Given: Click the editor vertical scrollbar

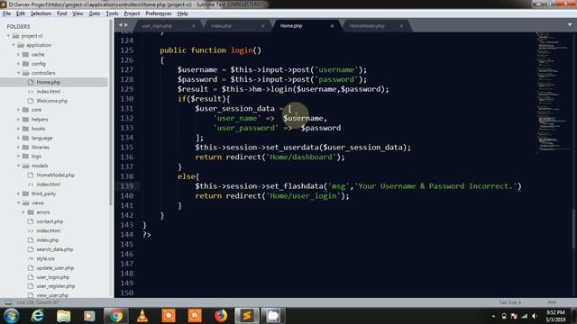Looking at the screenshot, I should coord(573,229).
